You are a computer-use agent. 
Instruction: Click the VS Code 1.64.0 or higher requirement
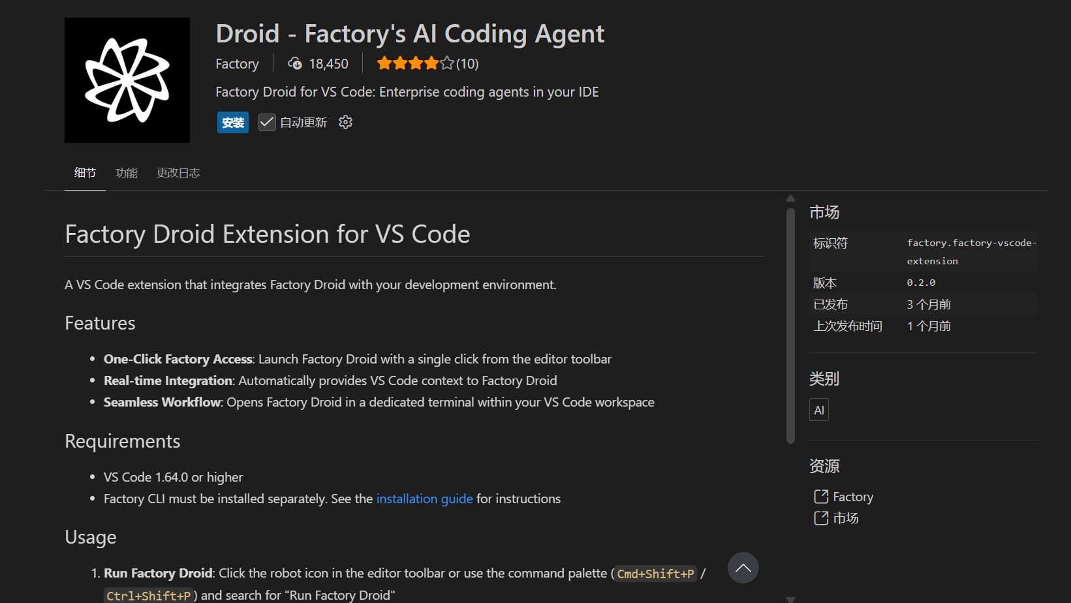(x=173, y=477)
